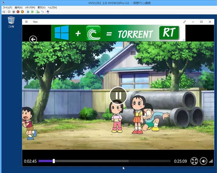Minimize the 1box window
The image size is (217, 173).
193,22
